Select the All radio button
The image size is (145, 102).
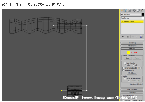(134, 65)
